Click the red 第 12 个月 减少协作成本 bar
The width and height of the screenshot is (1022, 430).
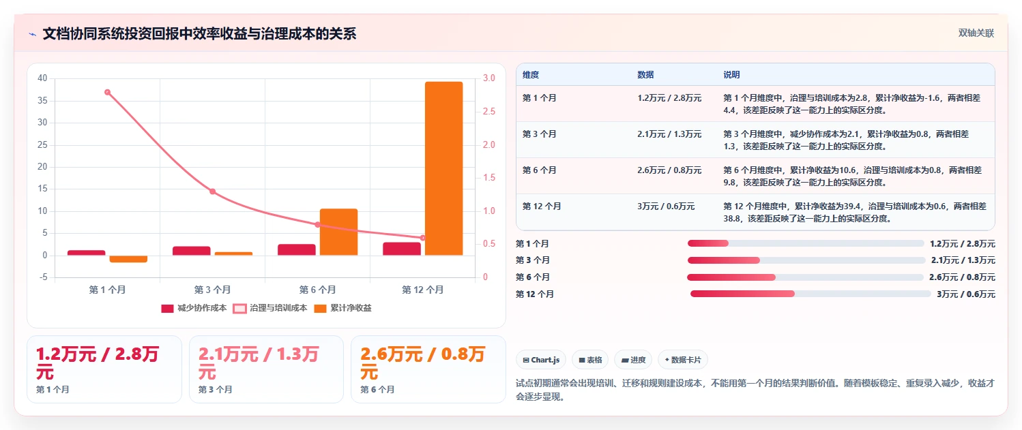(402, 249)
